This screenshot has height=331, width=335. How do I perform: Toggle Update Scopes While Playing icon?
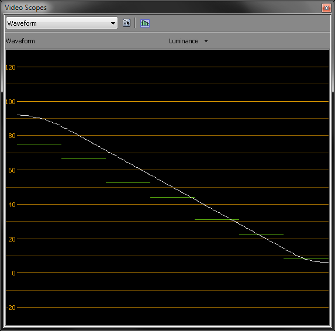click(x=145, y=23)
